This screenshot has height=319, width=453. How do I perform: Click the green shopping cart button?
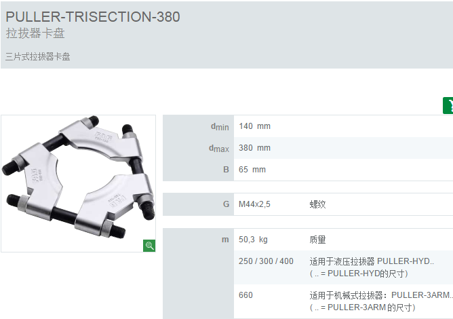pyautogui.click(x=448, y=106)
